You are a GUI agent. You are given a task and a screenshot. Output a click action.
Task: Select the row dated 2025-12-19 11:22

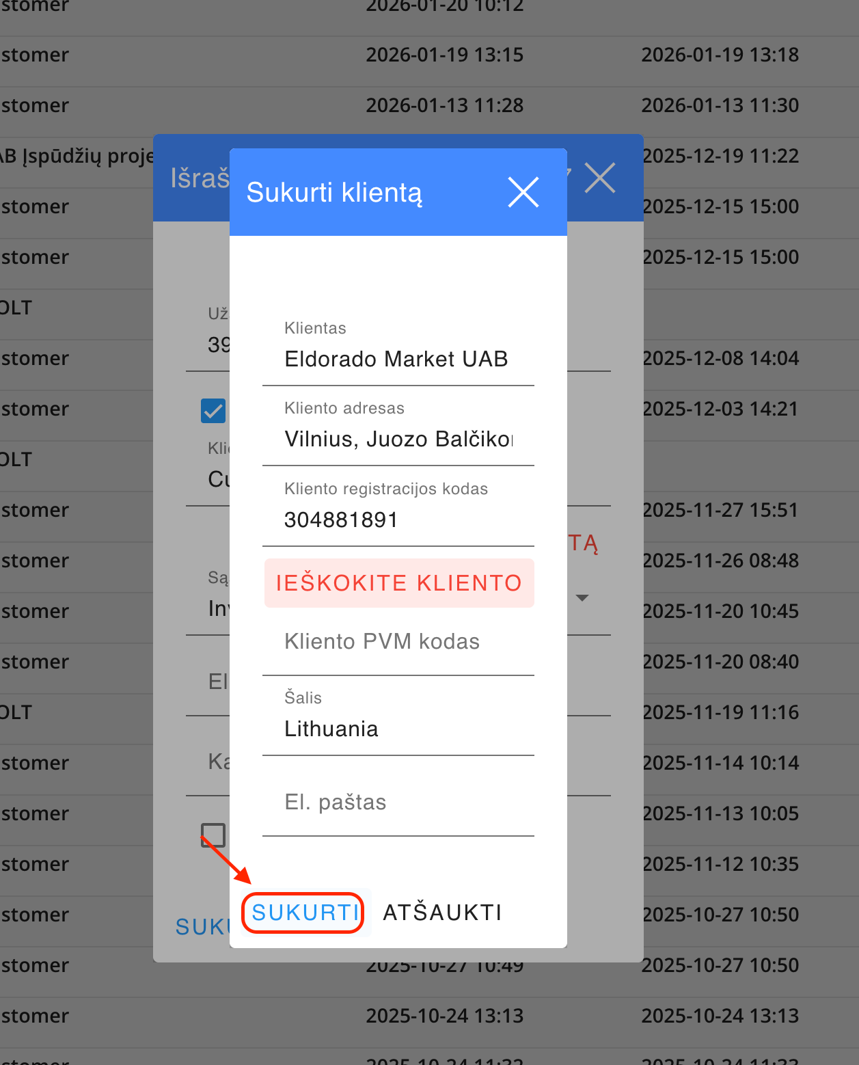tap(721, 156)
